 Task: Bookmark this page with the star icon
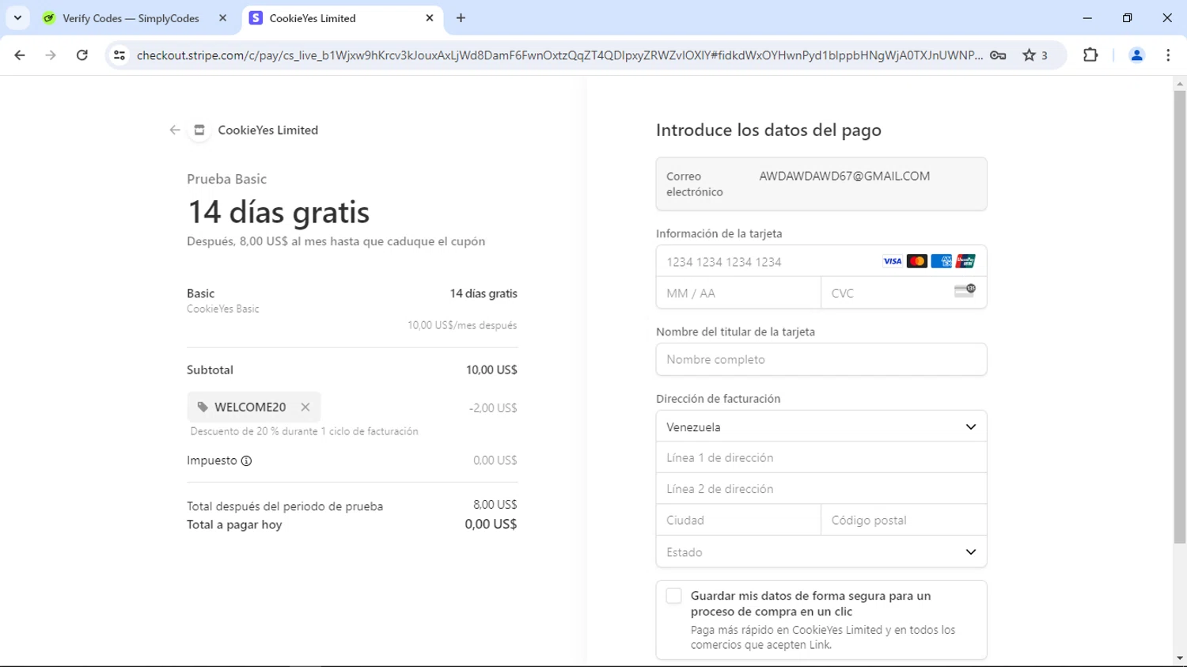[x=1029, y=55]
